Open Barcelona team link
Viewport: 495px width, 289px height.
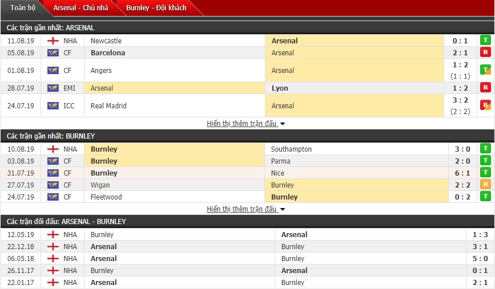point(108,52)
